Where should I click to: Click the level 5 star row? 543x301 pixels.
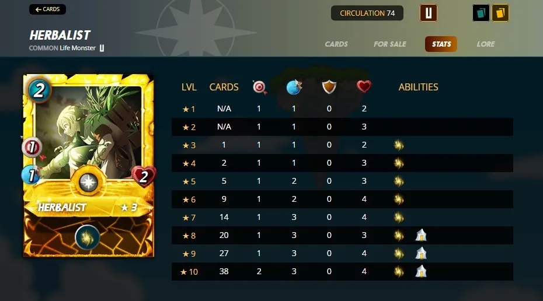click(x=342, y=181)
